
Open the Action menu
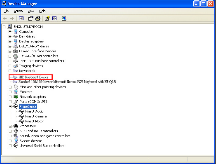pyautogui.click(x=18, y=11)
